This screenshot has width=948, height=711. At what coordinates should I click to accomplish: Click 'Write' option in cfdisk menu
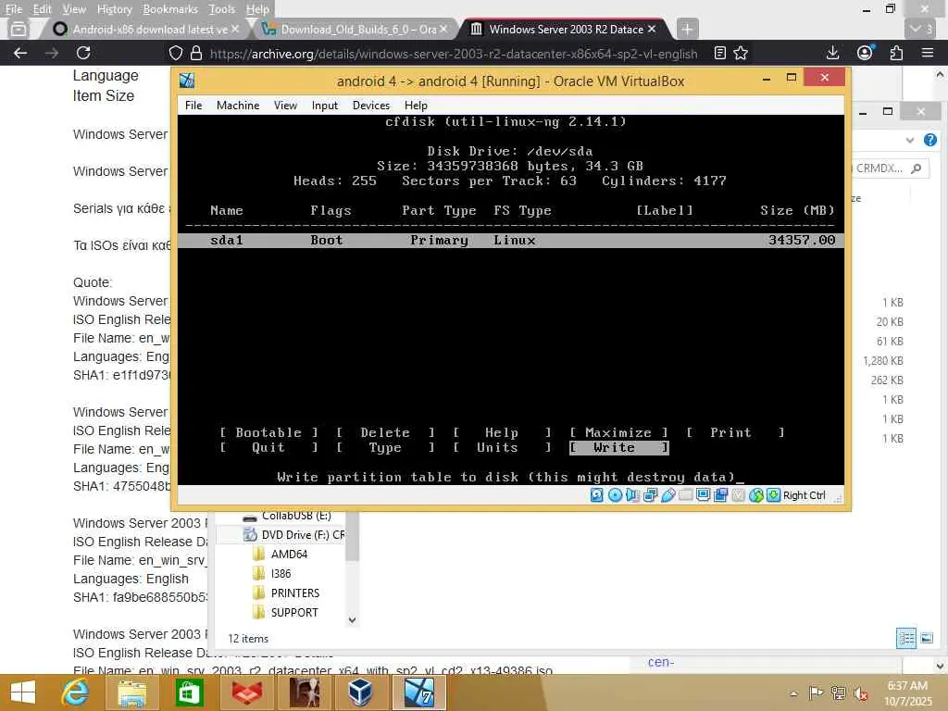[x=619, y=447]
